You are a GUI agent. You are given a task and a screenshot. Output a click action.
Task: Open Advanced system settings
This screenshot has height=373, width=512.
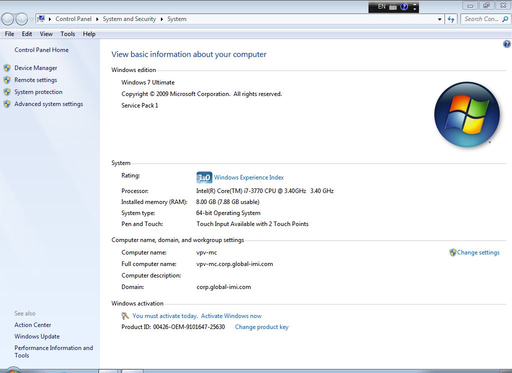coord(48,104)
